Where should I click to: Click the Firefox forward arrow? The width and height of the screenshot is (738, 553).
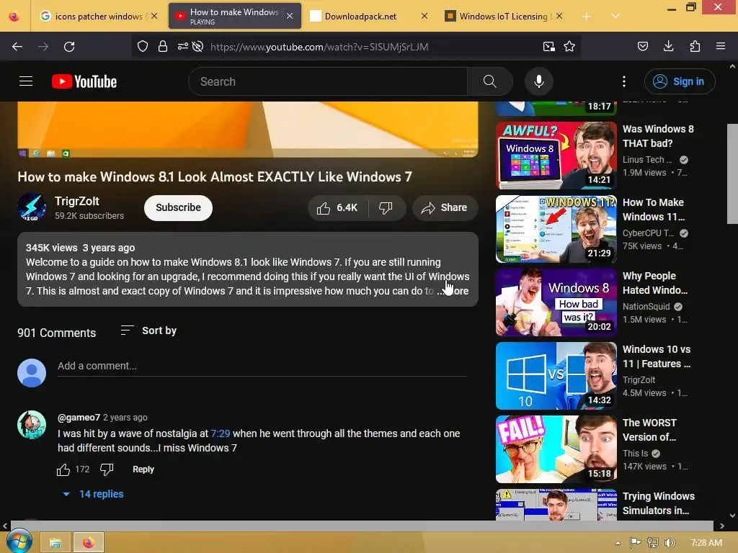[43, 47]
